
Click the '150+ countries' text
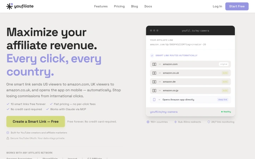(159, 122)
